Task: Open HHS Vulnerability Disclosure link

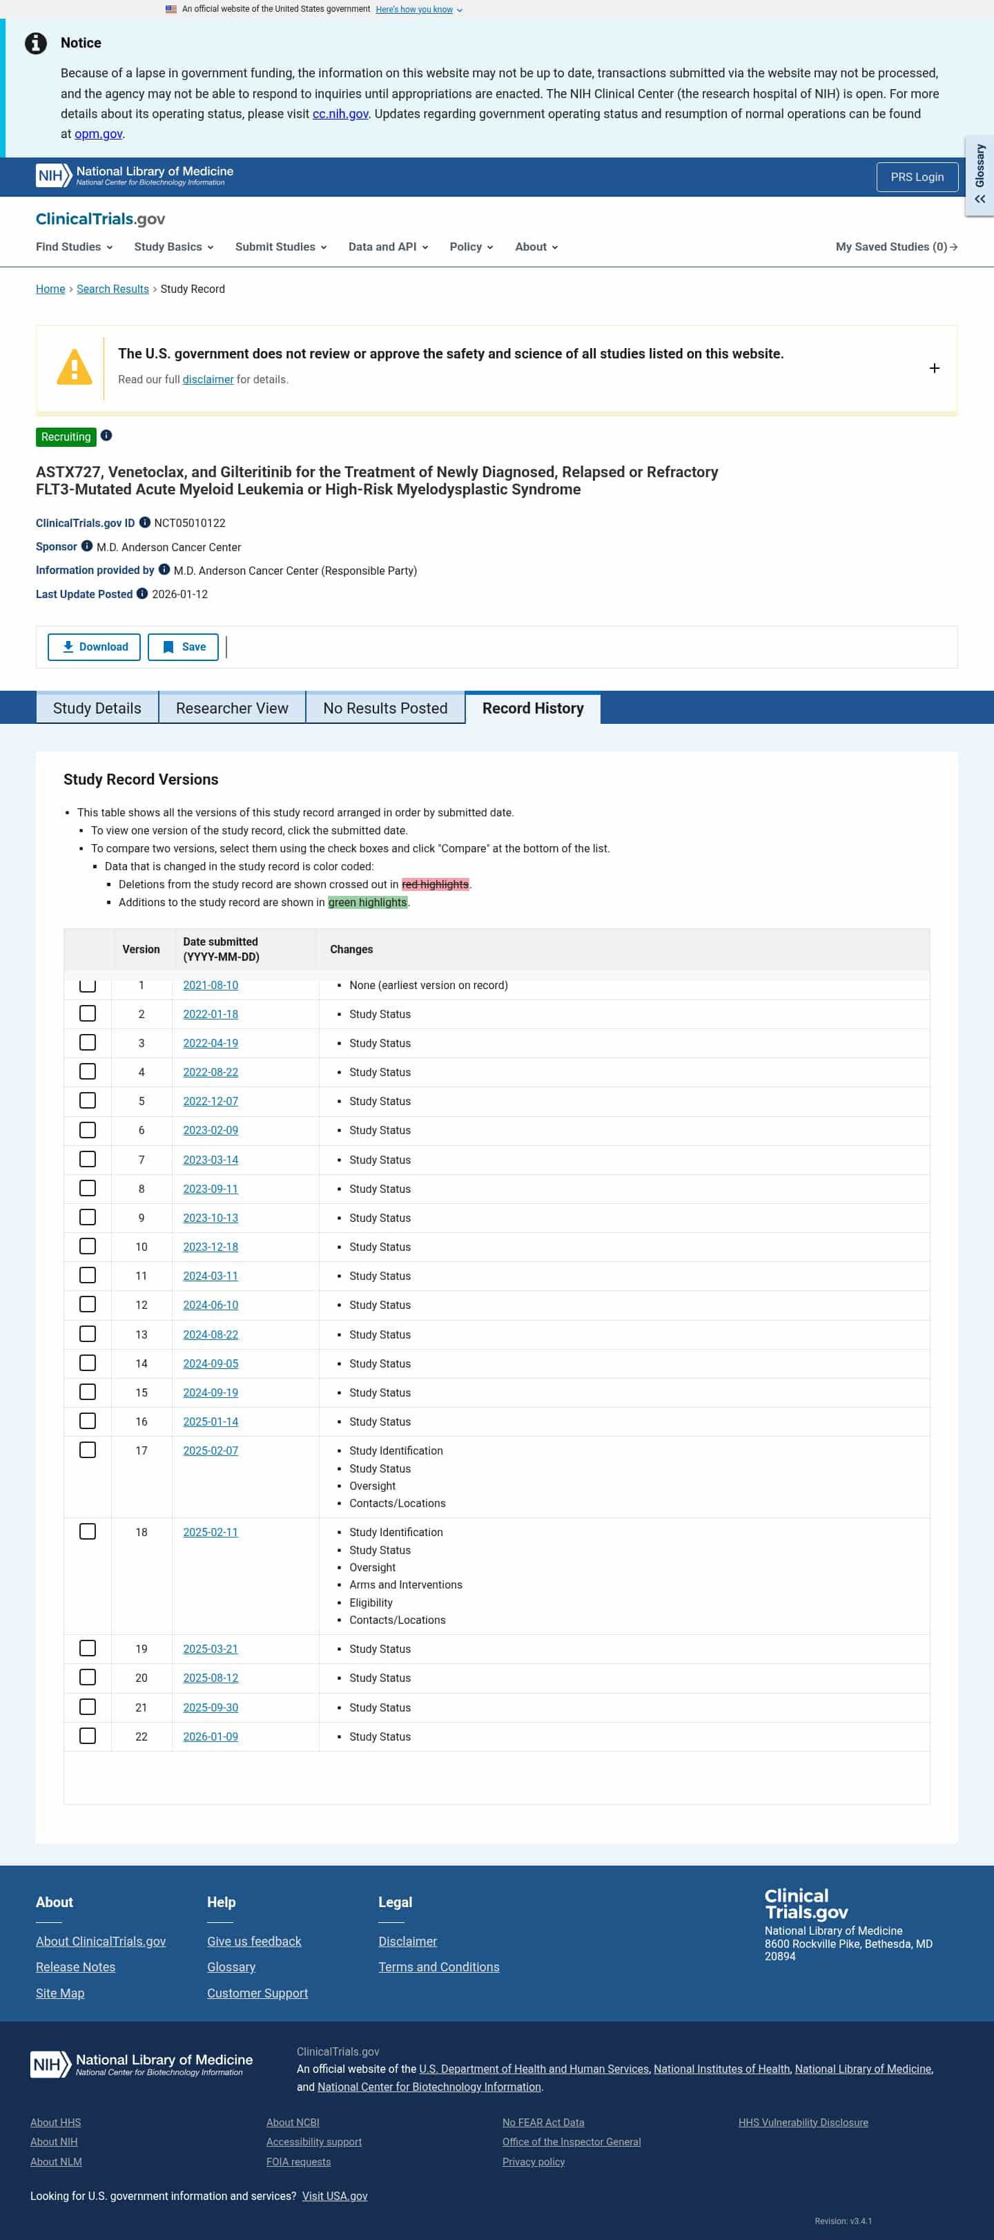Action: [x=803, y=2123]
